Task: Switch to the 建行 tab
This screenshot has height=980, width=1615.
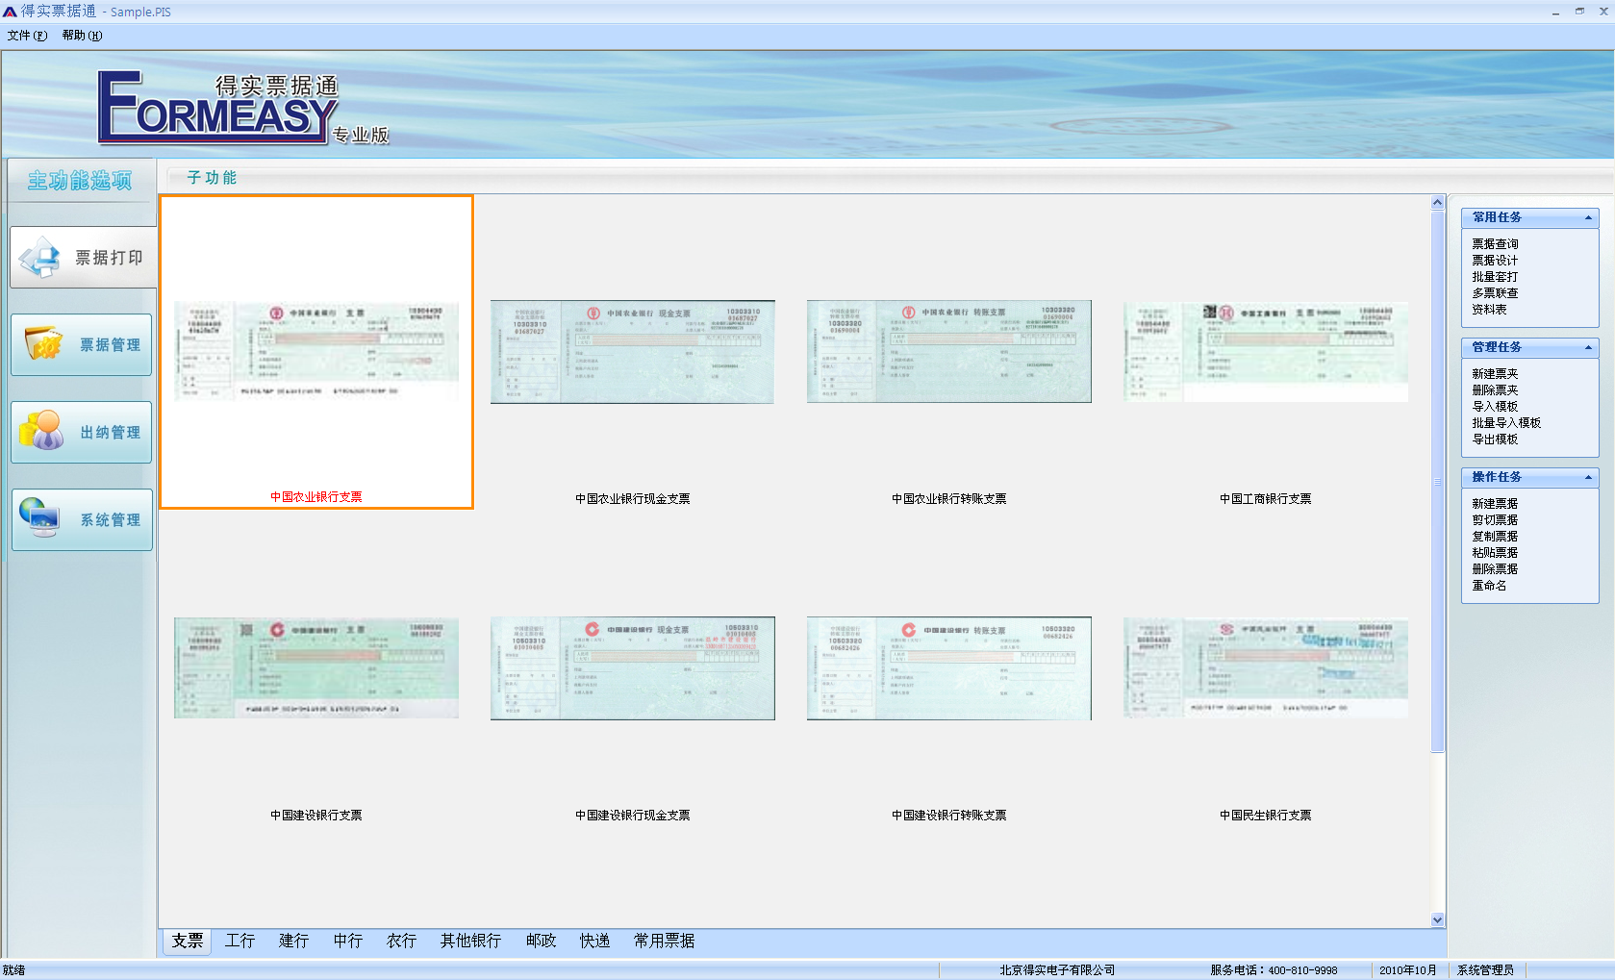Action: pyautogui.click(x=294, y=941)
